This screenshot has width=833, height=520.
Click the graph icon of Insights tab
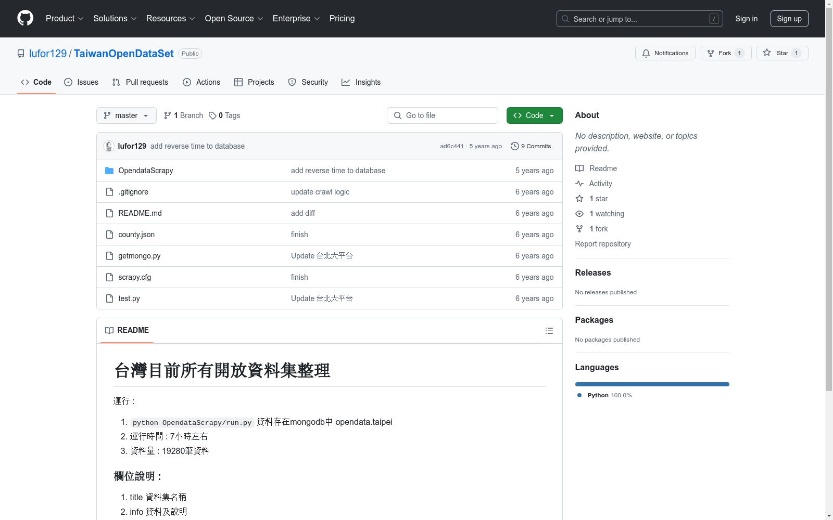click(x=346, y=82)
